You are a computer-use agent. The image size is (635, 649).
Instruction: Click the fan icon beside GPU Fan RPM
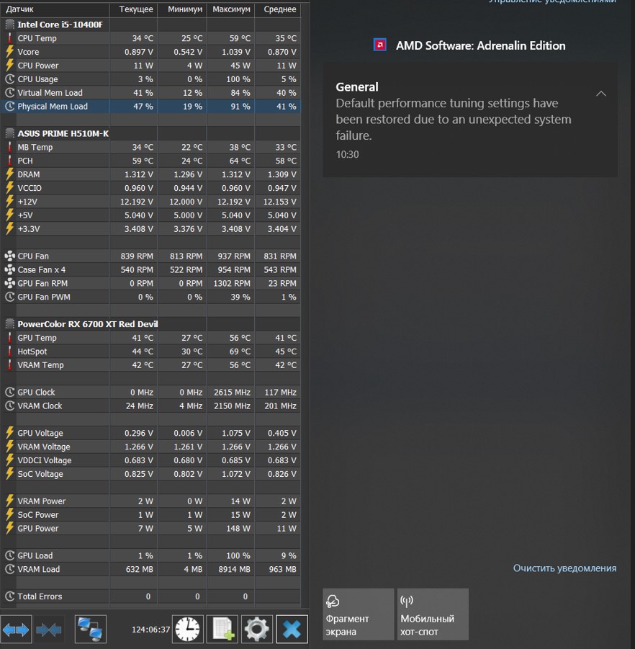pyautogui.click(x=9, y=283)
